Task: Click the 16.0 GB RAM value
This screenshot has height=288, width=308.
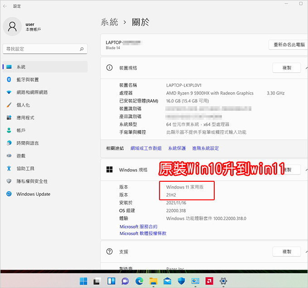Action: point(188,101)
